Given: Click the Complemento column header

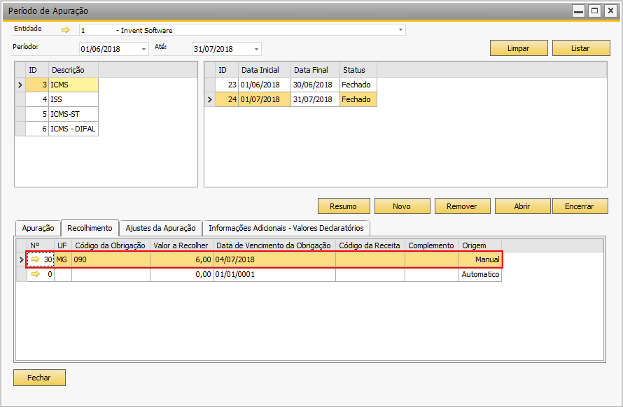Looking at the screenshot, I should pyautogui.click(x=432, y=245).
